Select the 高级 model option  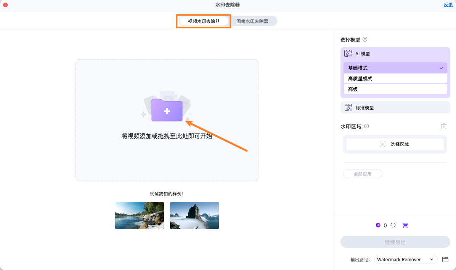395,89
